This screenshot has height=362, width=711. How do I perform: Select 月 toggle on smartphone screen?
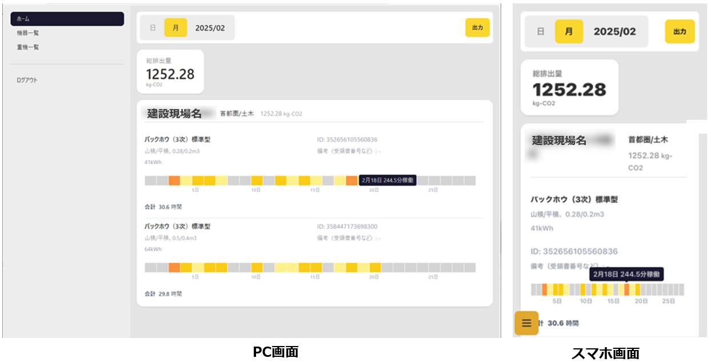569,31
